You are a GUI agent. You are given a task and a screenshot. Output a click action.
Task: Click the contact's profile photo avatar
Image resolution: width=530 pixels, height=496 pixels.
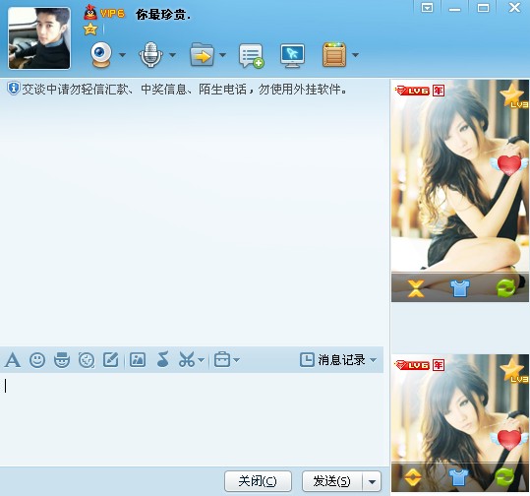coord(39,38)
